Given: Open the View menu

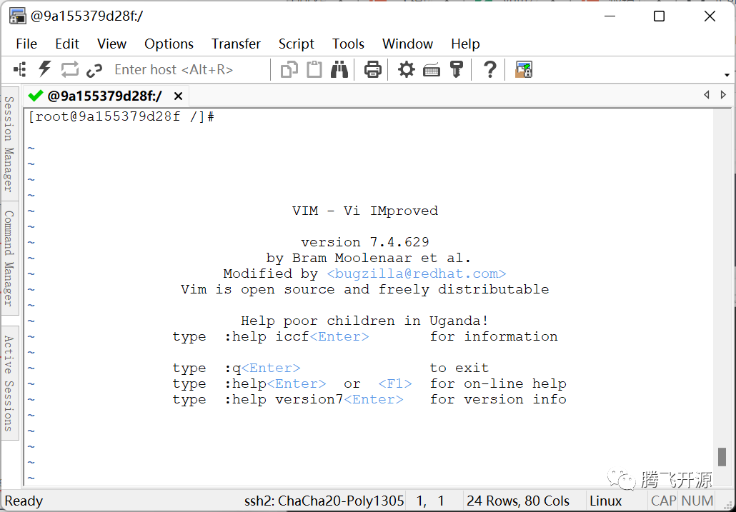Looking at the screenshot, I should tap(111, 44).
